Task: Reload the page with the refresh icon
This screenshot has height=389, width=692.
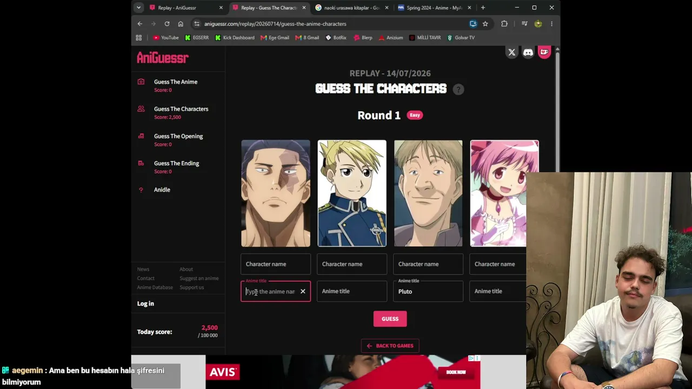Action: 167,24
